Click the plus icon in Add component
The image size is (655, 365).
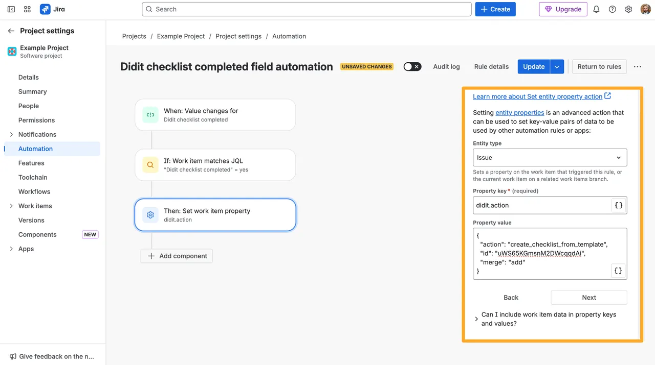tap(151, 256)
